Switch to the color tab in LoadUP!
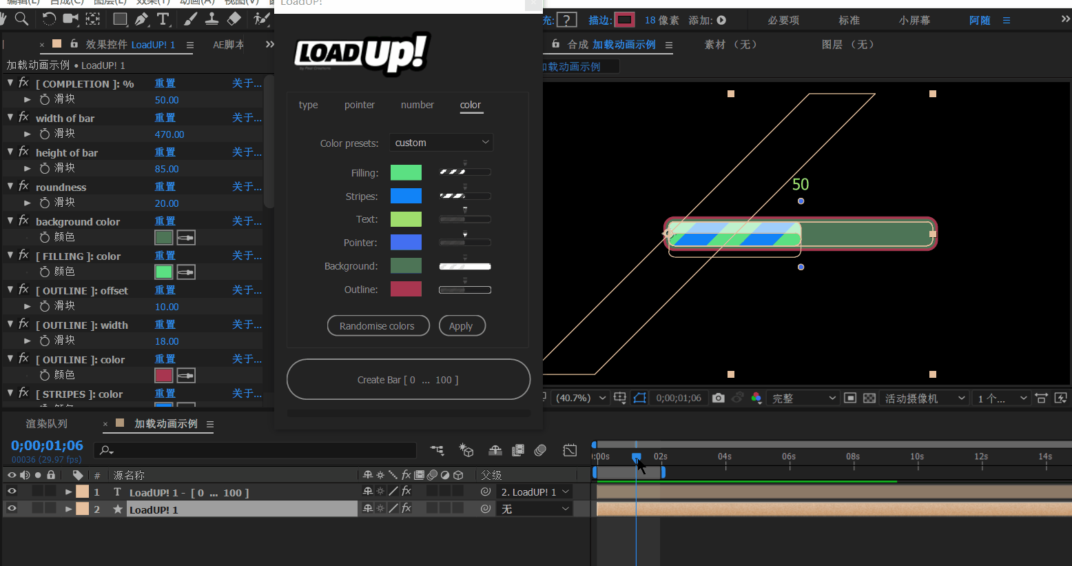Image resolution: width=1072 pixels, height=566 pixels. point(471,105)
